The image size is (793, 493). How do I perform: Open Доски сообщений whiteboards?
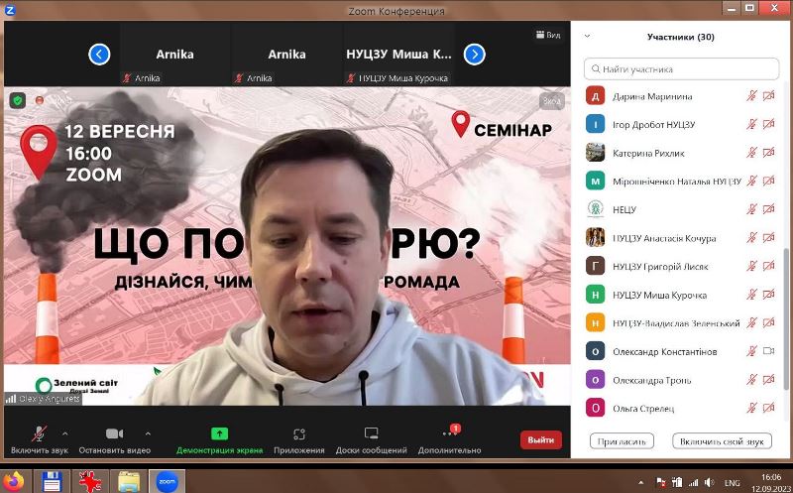(x=372, y=434)
